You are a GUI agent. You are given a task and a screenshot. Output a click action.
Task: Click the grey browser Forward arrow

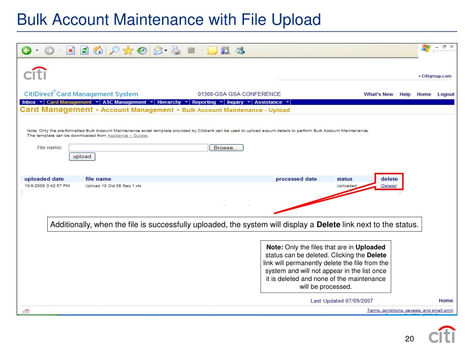pyautogui.click(x=49, y=51)
